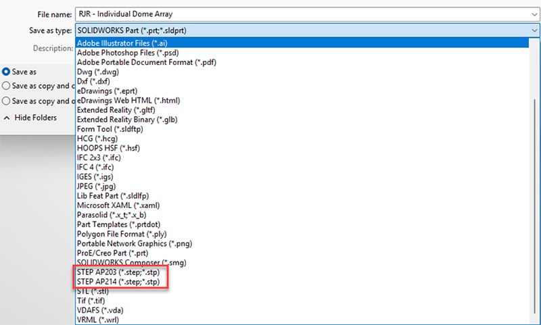Choose SOLIDWORKS Composer (*.smg)
The width and height of the screenshot is (541, 325).
tap(302, 263)
